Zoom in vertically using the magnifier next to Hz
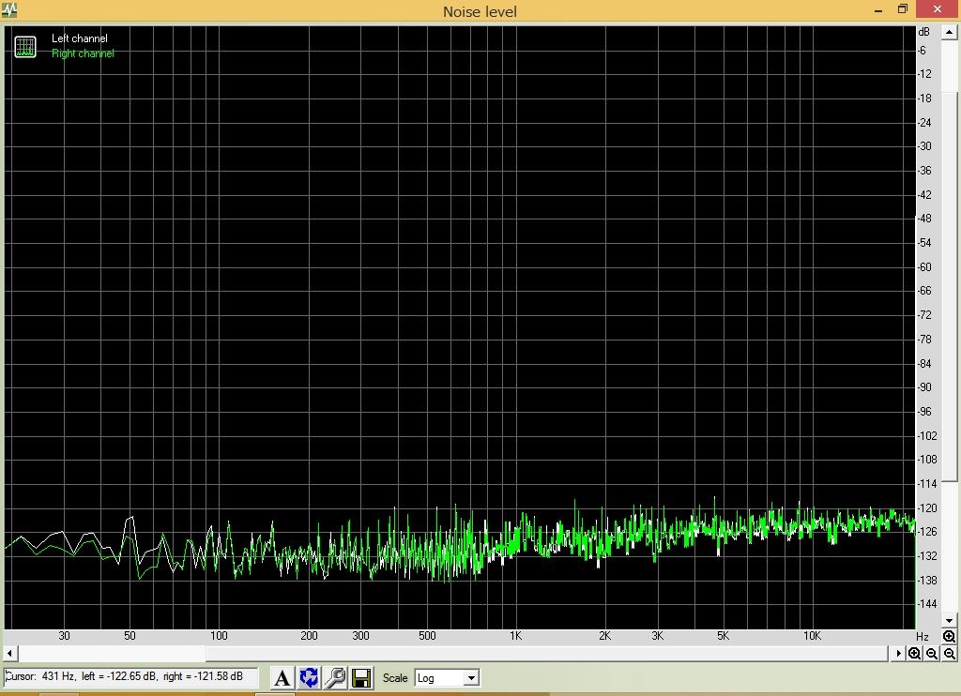Image resolution: width=961 pixels, height=696 pixels. pos(949,637)
